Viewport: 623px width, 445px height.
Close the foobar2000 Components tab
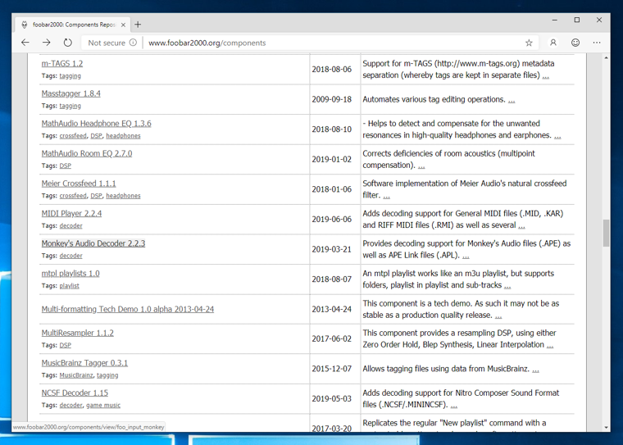point(123,25)
